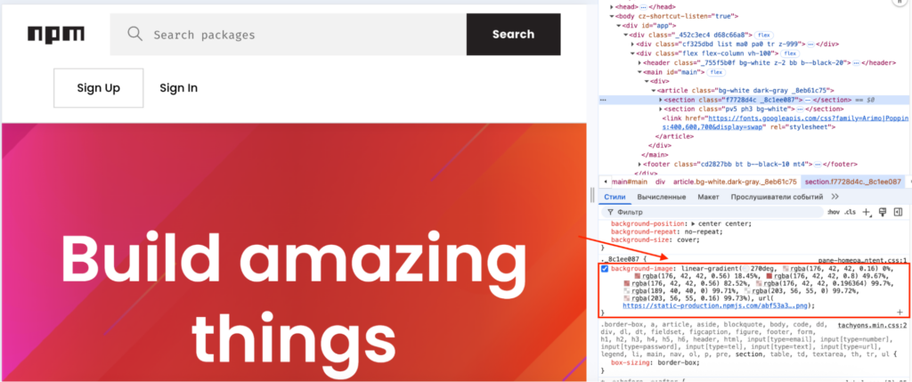Viewport: 912px width, 382px height.
Task: Open the Sign In link
Action: click(178, 88)
